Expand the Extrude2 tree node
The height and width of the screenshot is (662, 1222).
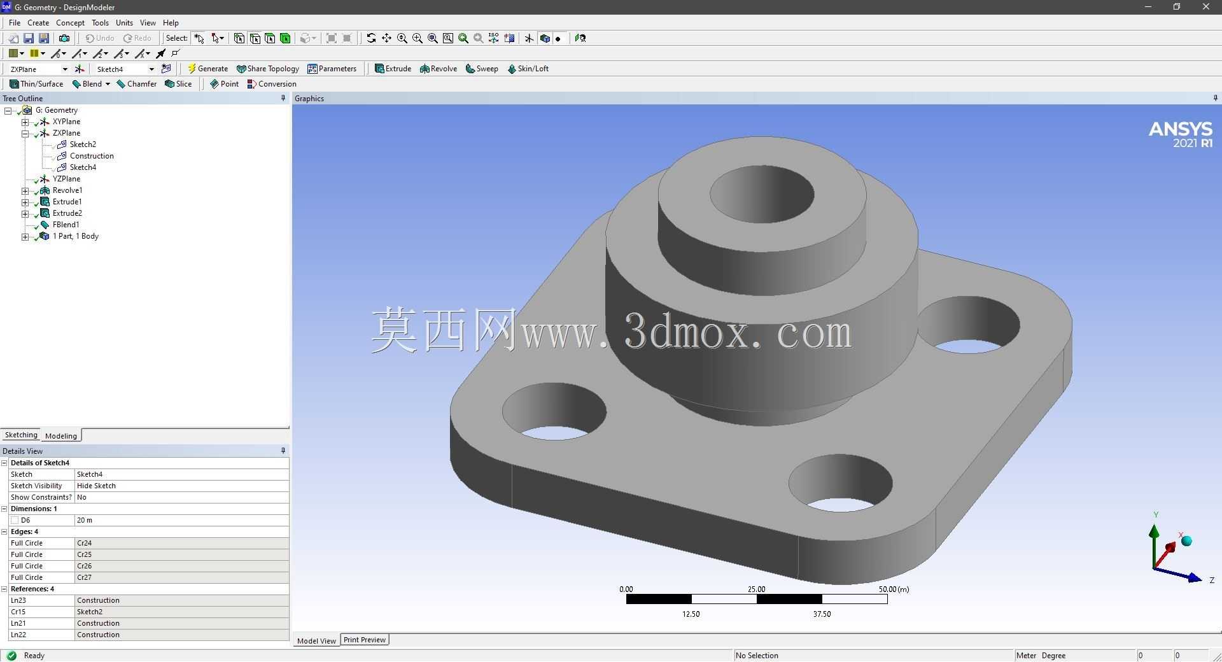click(x=25, y=213)
